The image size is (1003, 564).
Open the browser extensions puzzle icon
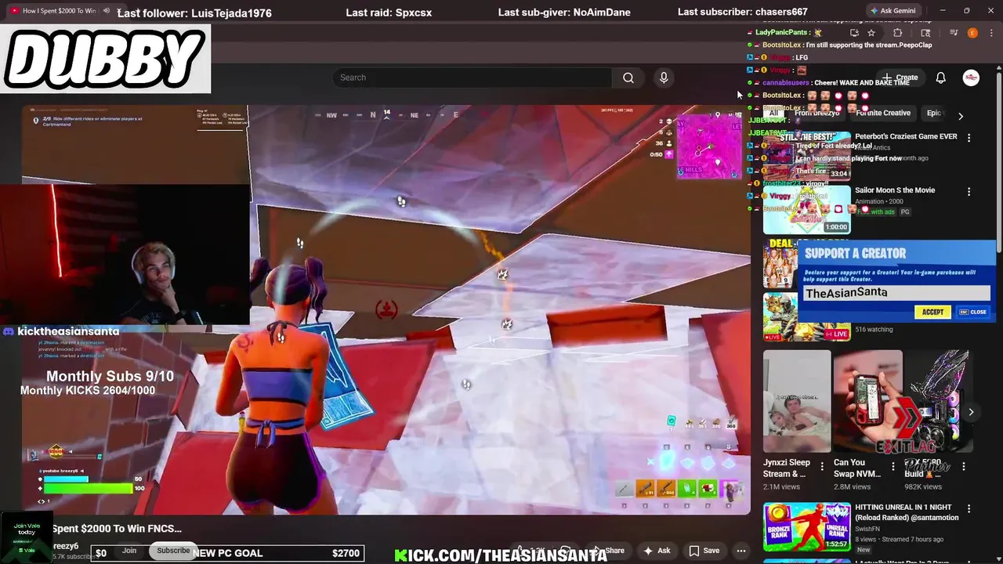click(898, 33)
